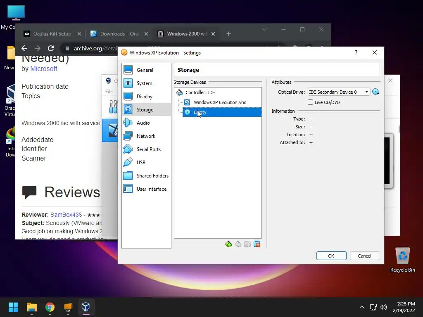Click OK to confirm settings
The height and width of the screenshot is (317, 423).
click(331, 256)
